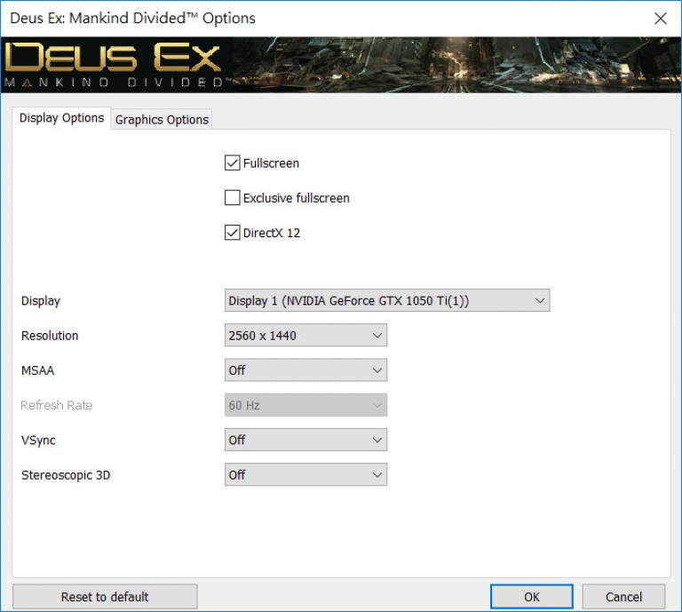682x612 pixels.
Task: Expand the Stereoscopic 3D dropdown
Action: tap(305, 474)
